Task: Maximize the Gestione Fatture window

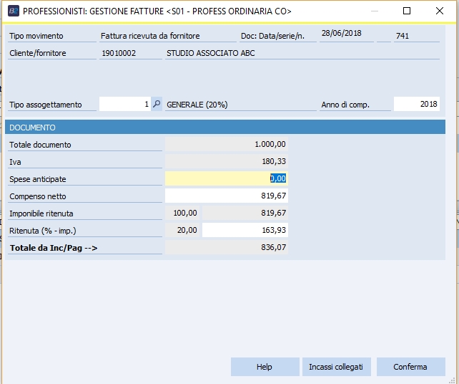Action: point(407,11)
